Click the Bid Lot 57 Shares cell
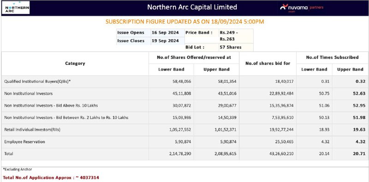Screen dimensions: 369x182 (236, 47)
